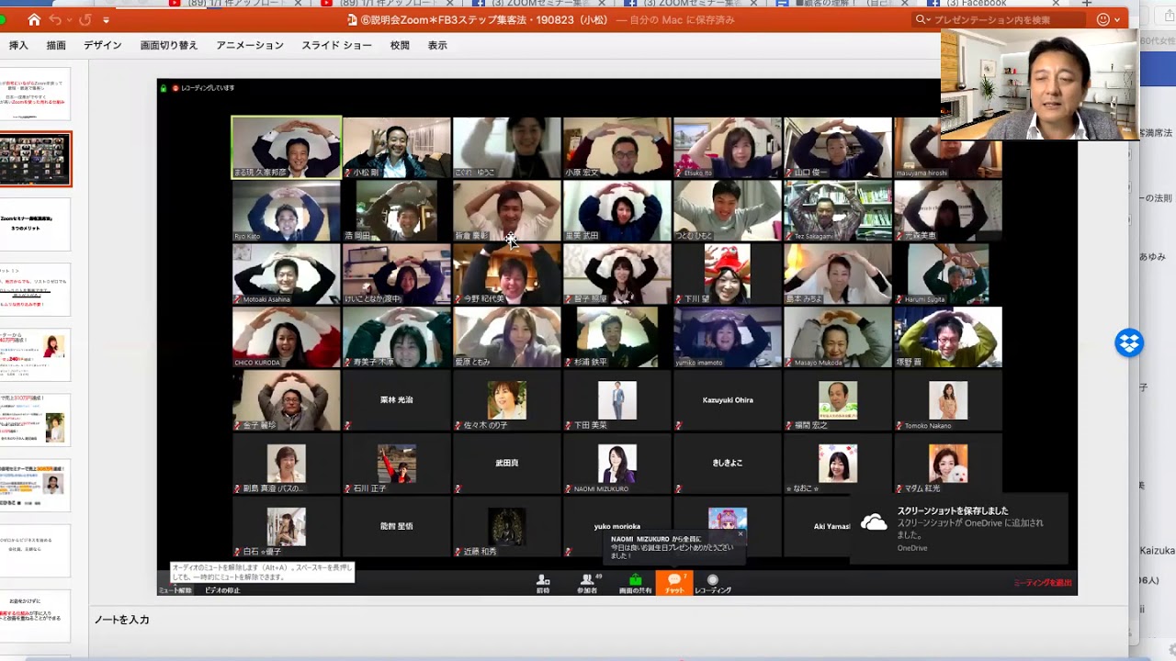Click the yuko morioka name tile
This screenshot has height=661, width=1176.
coord(617,527)
